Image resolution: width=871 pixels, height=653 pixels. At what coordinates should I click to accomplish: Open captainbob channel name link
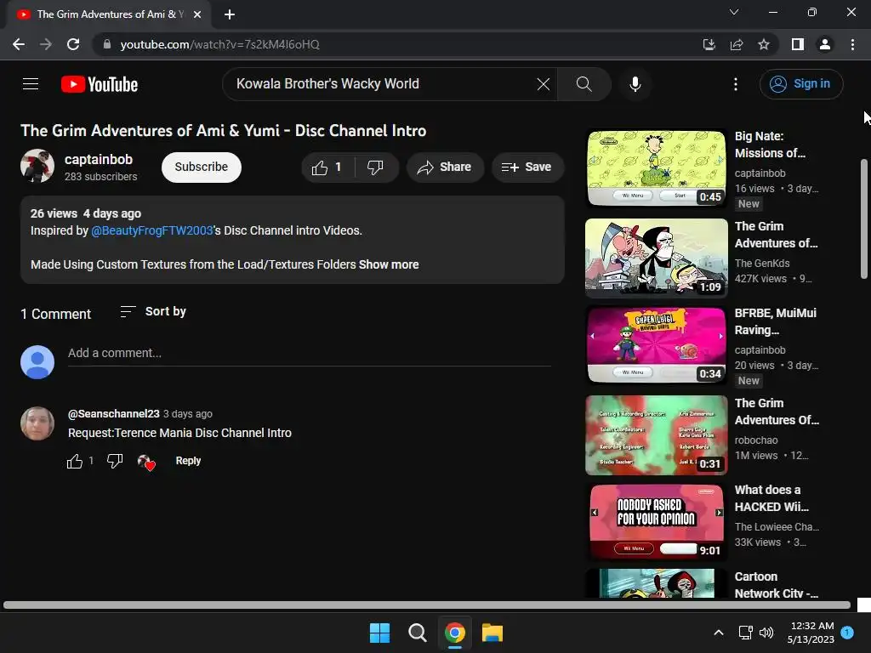pos(99,159)
